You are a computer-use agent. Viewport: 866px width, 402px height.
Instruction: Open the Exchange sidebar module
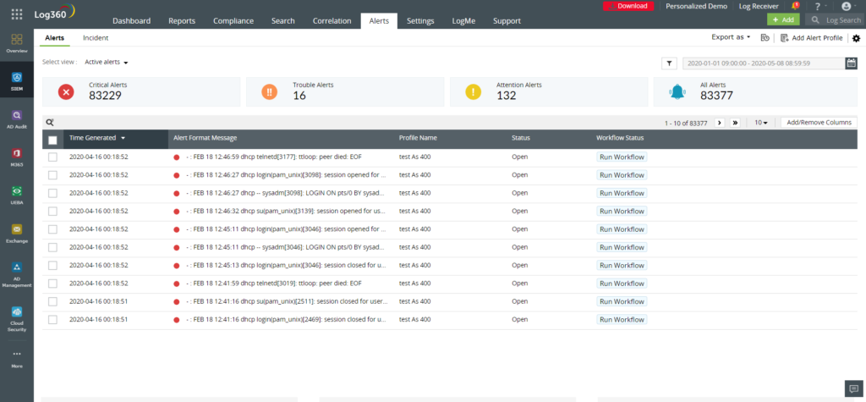(17, 233)
